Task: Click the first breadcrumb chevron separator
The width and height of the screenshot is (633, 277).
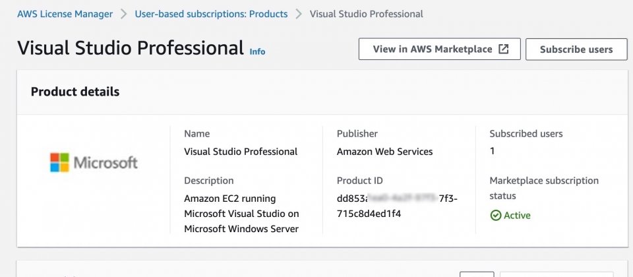Action: 124,14
